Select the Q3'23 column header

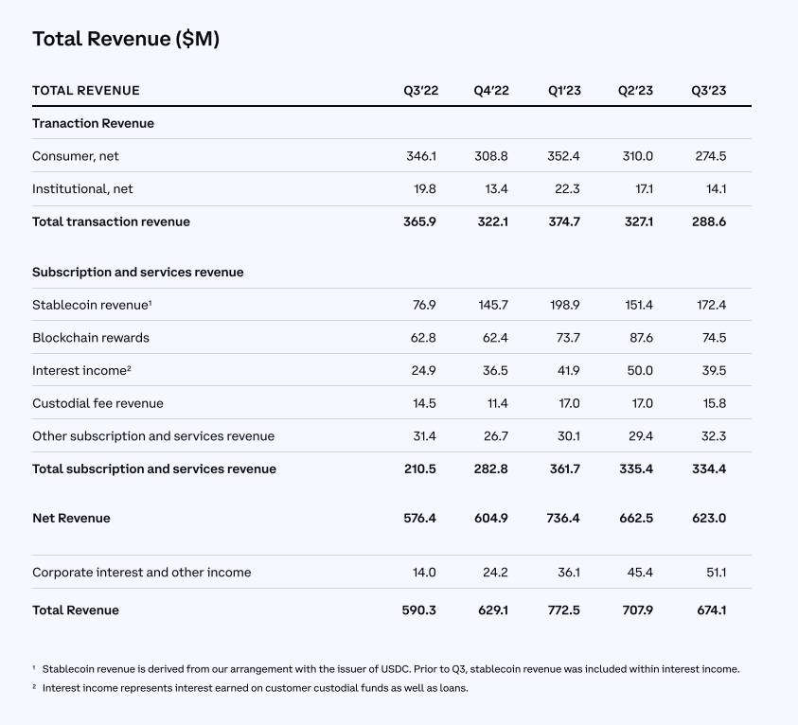708,91
